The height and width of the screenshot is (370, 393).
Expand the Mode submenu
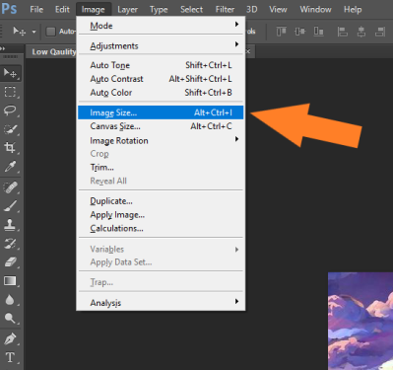pos(161,26)
